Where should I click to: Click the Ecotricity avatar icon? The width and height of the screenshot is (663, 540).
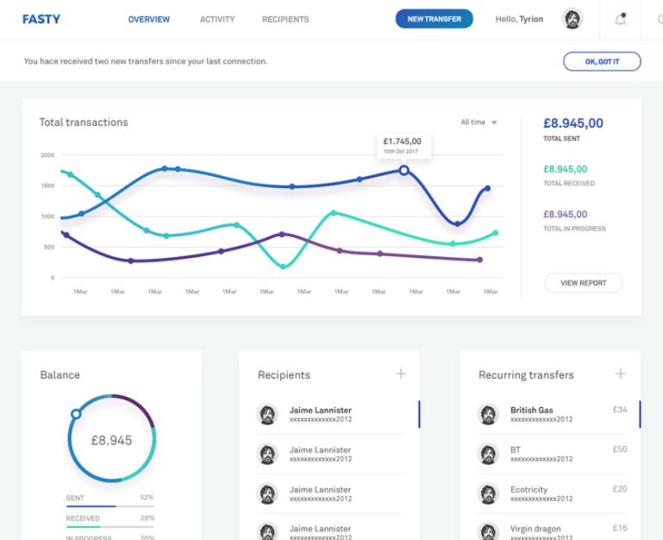pos(488,493)
